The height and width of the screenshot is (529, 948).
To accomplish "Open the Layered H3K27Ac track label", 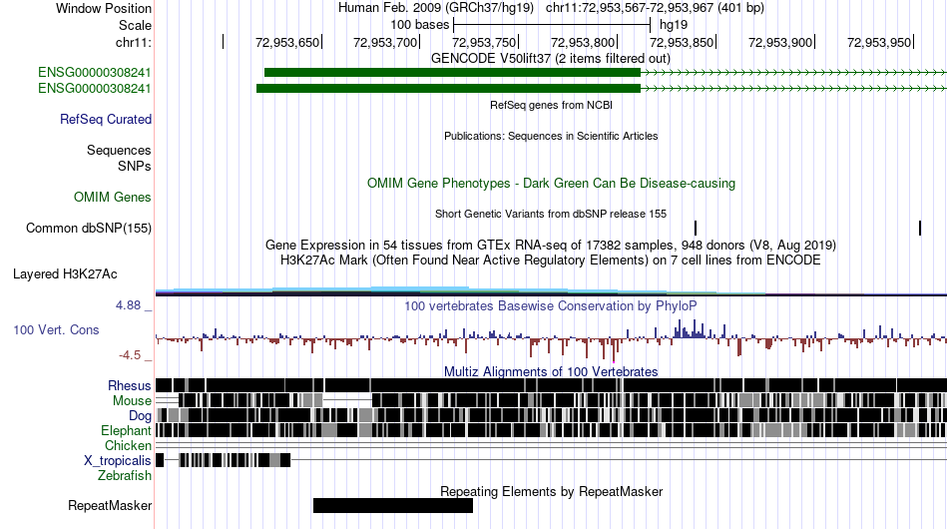I will tap(65, 273).
